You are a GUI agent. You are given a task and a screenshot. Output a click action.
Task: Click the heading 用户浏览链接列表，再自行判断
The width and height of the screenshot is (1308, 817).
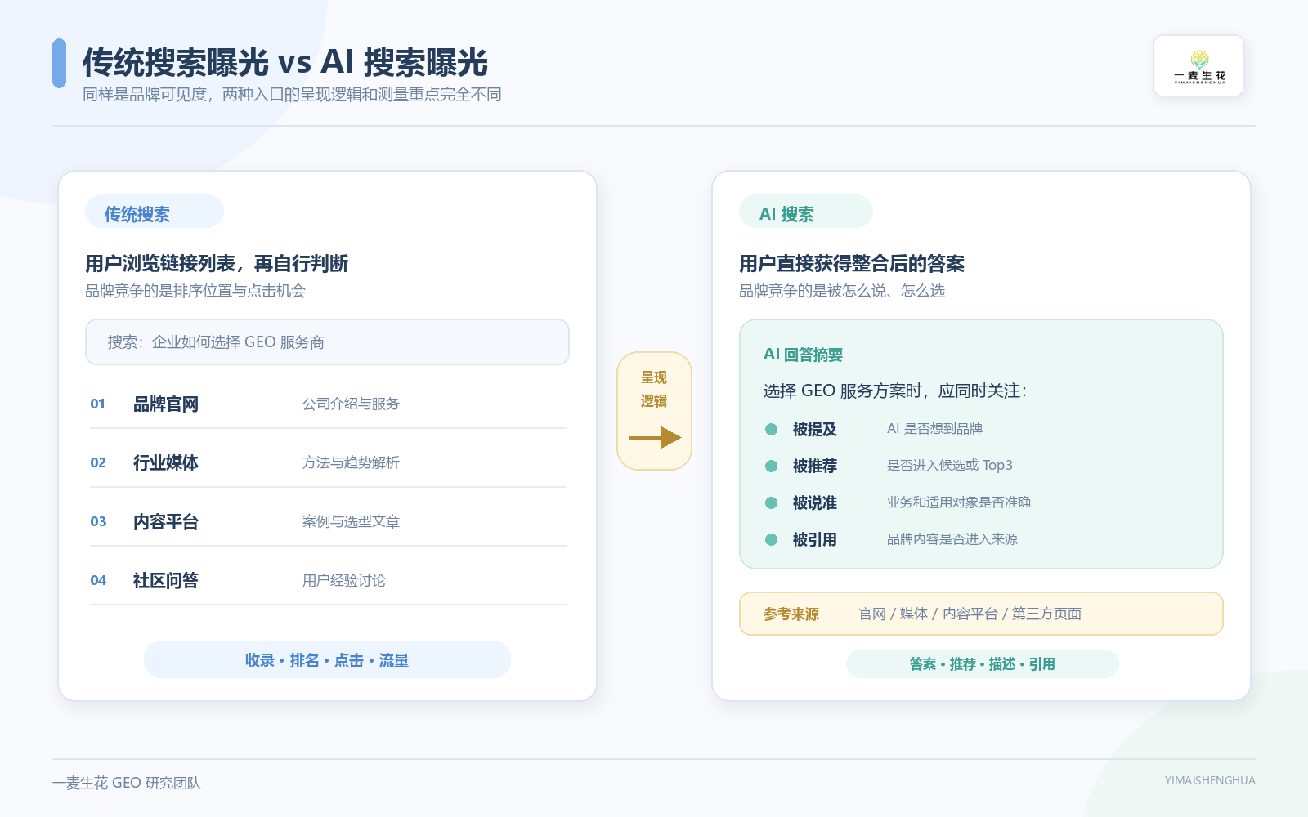[x=217, y=263]
